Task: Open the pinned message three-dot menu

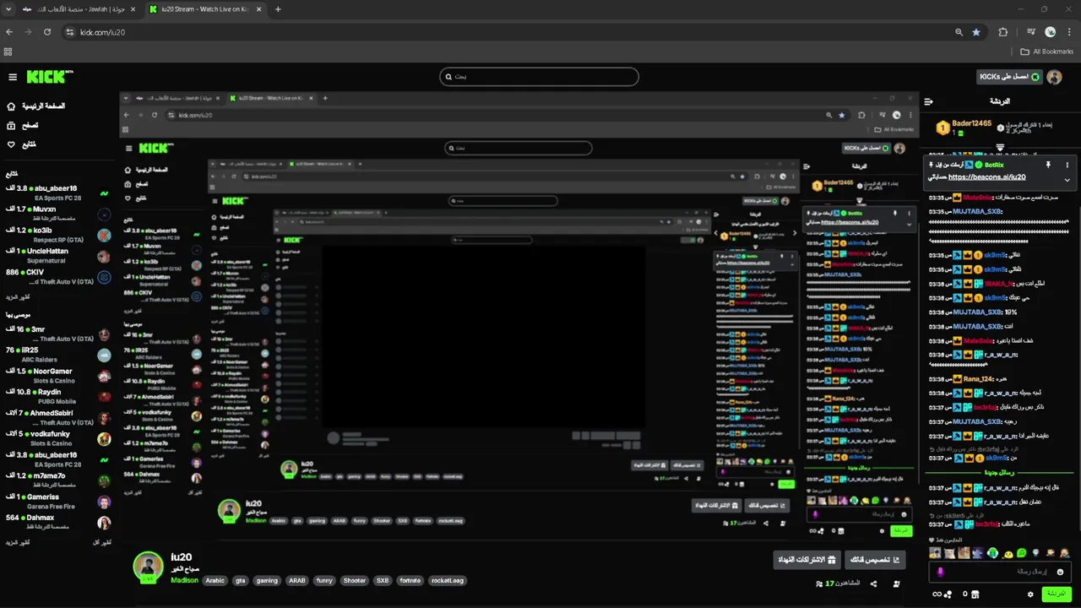Action: pos(1067,165)
